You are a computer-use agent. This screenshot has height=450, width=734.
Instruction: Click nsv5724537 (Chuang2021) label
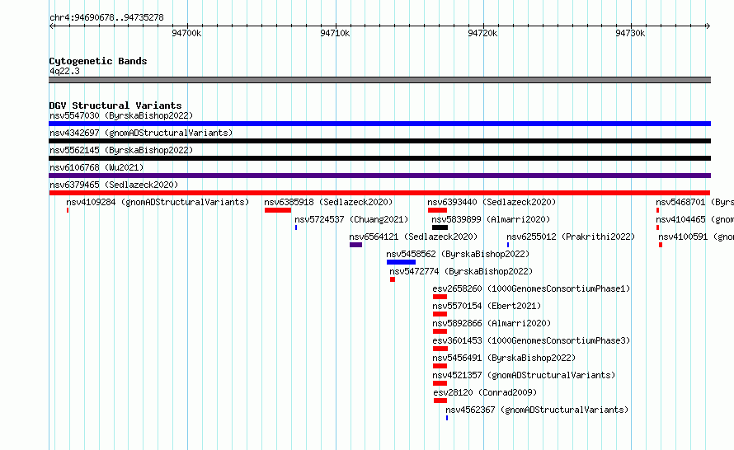click(x=351, y=219)
